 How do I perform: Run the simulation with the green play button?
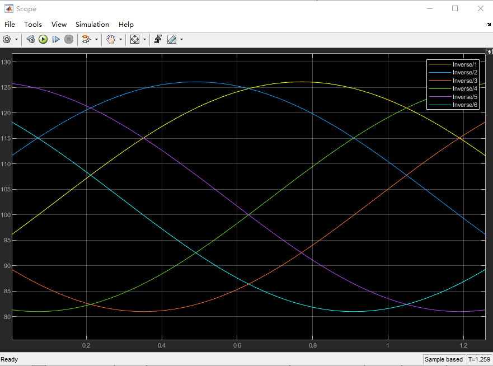43,39
